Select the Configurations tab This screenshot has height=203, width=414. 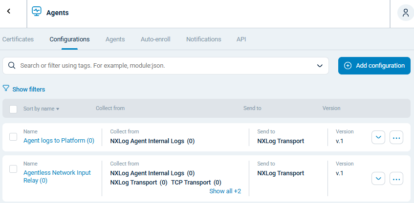point(70,39)
